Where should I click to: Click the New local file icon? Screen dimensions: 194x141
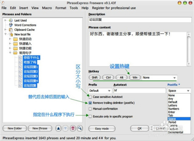coord(11,34)
